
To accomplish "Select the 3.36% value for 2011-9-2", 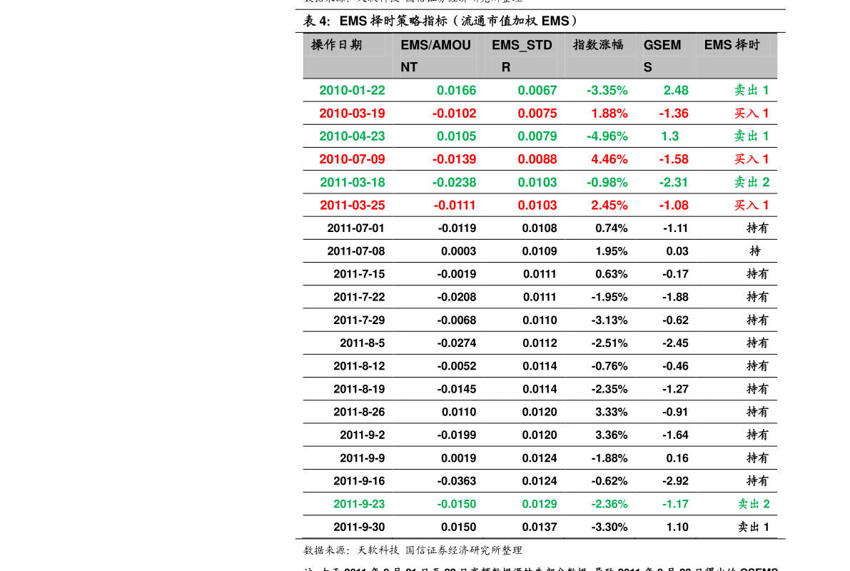I will click(x=611, y=435).
